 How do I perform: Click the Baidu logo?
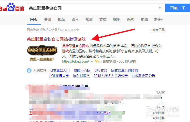click(x=12, y=7)
